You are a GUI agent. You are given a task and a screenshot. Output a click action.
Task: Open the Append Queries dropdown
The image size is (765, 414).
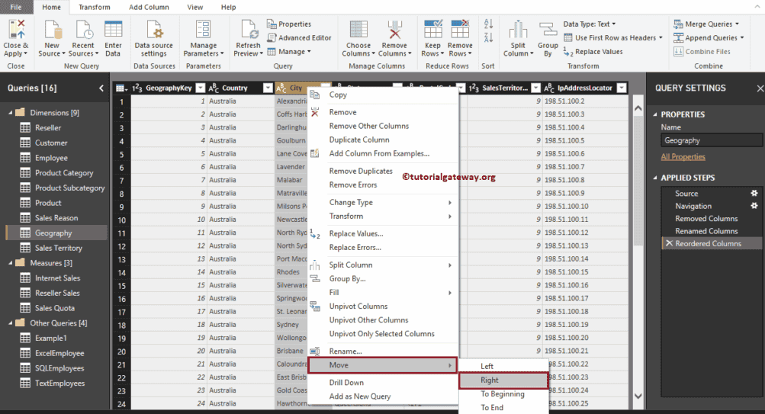point(709,37)
